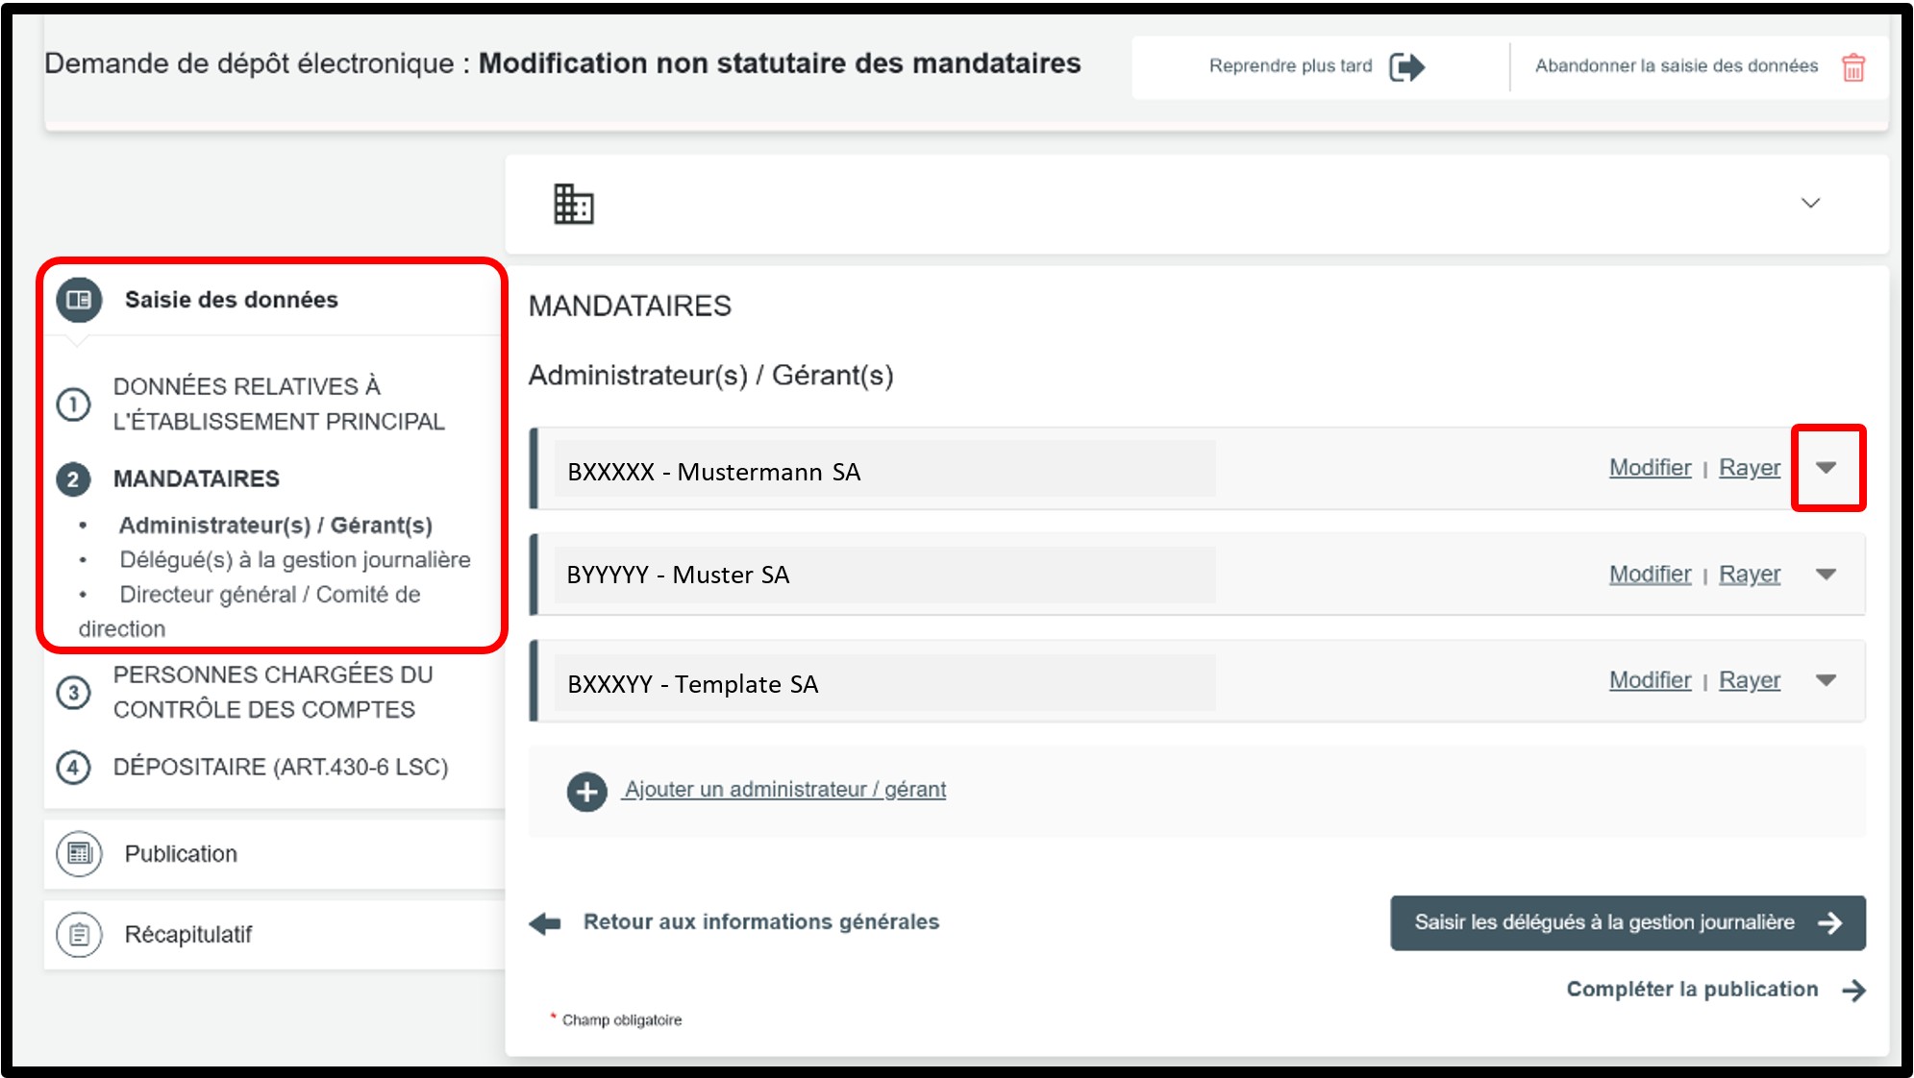Screen dimensions: 1914x1078
Task: Click the left arrow icon beside Retour aux informations générales
Action: (x=545, y=923)
